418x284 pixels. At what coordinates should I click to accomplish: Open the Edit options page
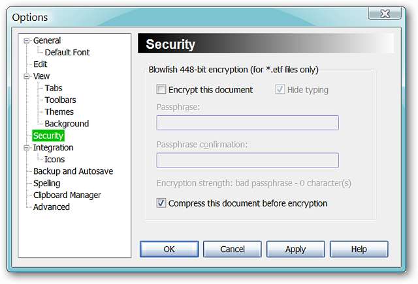[x=40, y=64]
